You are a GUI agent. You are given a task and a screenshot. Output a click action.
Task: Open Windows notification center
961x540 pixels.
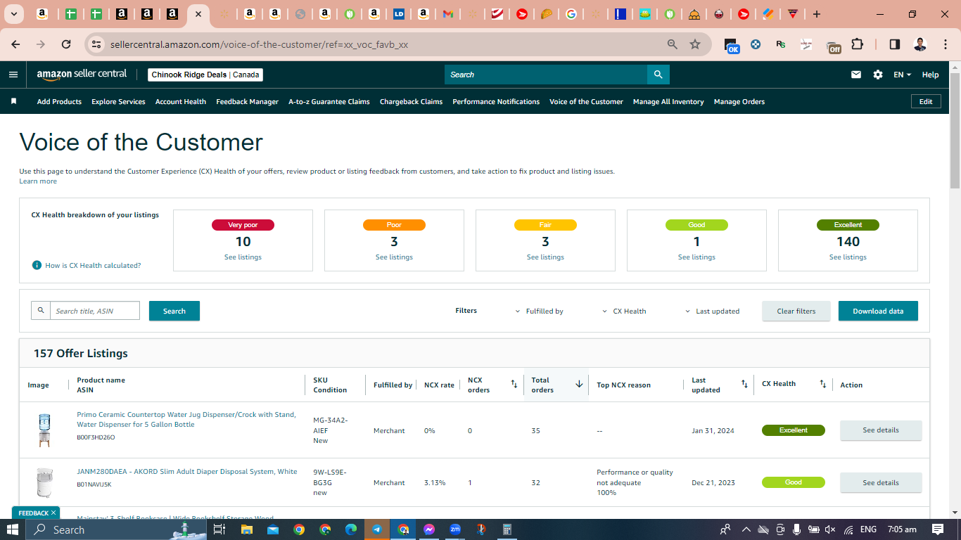click(938, 529)
